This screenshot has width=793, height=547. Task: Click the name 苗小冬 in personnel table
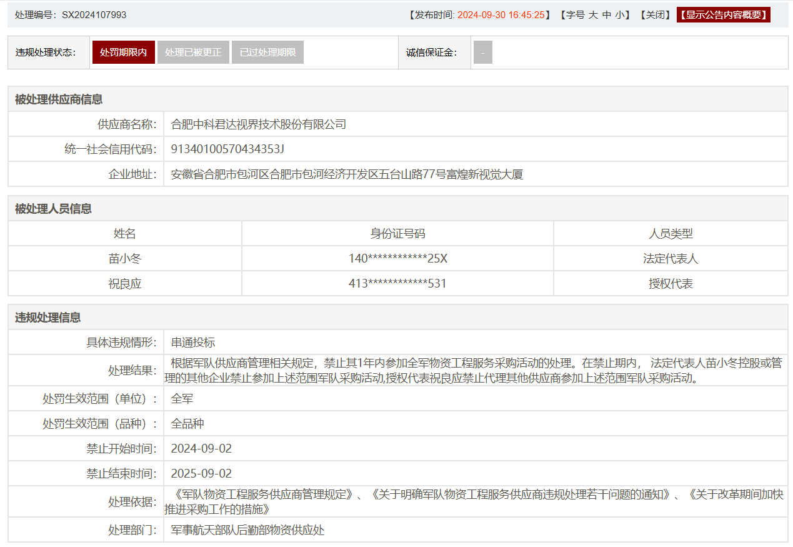pyautogui.click(x=125, y=259)
